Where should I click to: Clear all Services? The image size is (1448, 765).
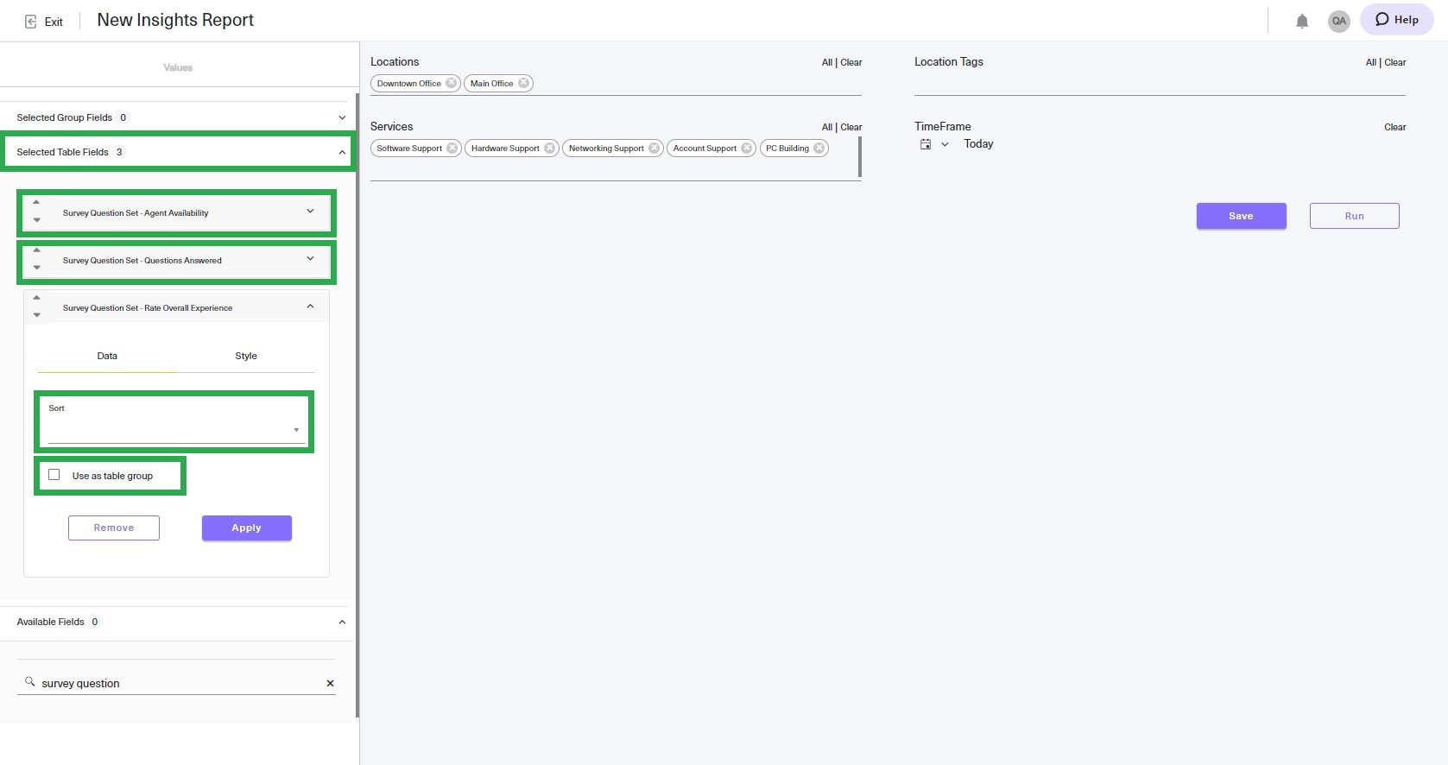coord(851,127)
